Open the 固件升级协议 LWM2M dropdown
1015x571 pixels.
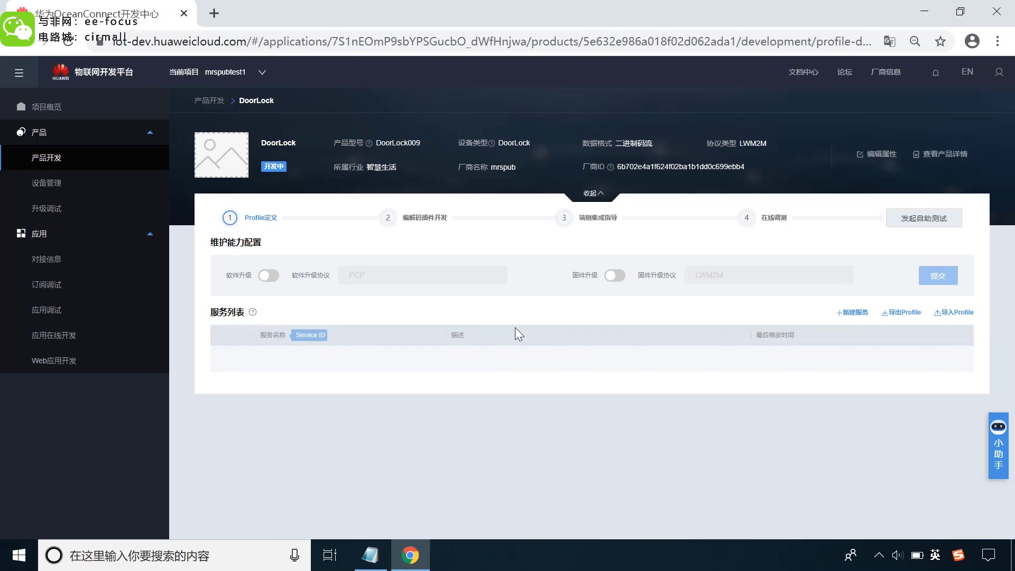tap(769, 275)
